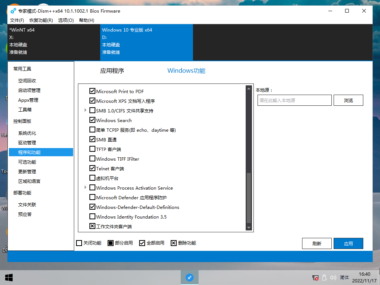The height and width of the screenshot is (285, 380).
Task: Click the 关闭功能 legend checkbox
Action: coord(79,243)
